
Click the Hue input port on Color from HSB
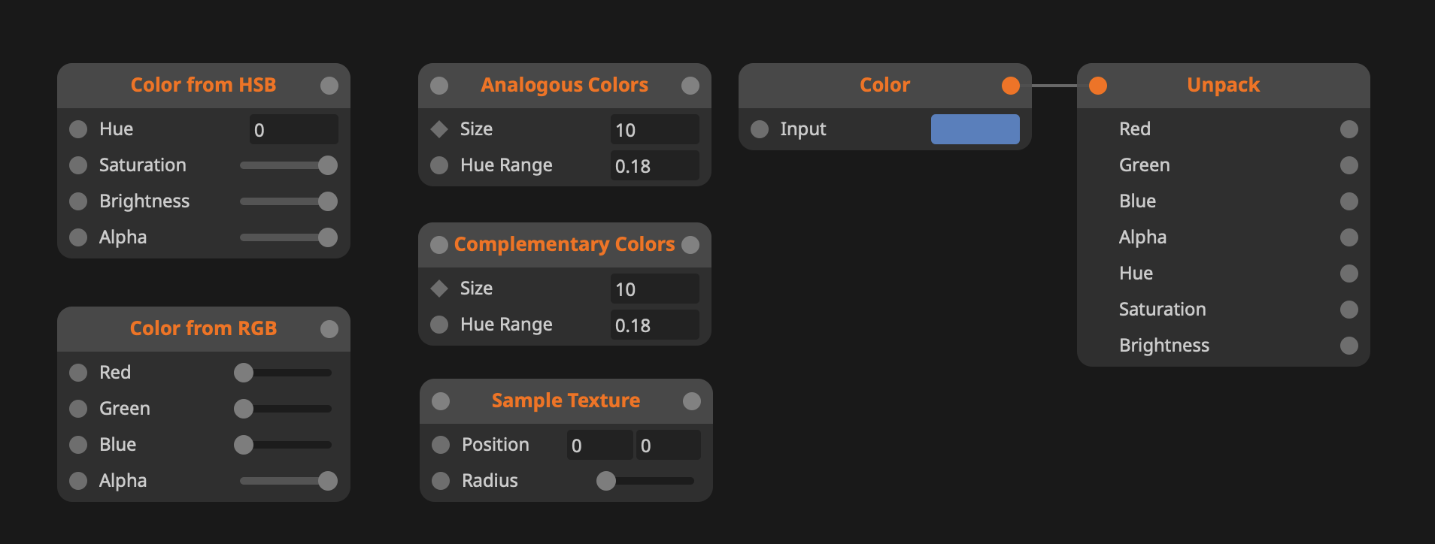(78, 129)
